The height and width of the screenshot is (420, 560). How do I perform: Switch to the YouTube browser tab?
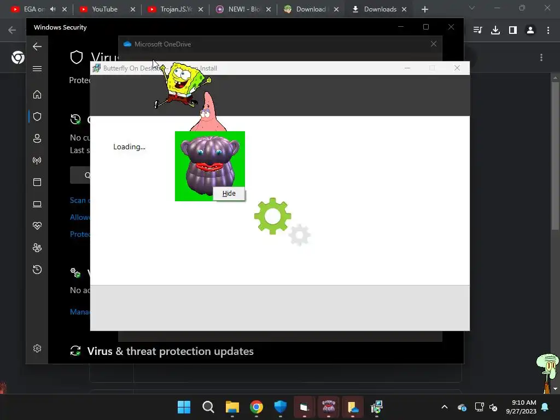pos(104,9)
